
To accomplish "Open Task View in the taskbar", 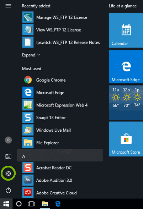I will coord(31,204).
